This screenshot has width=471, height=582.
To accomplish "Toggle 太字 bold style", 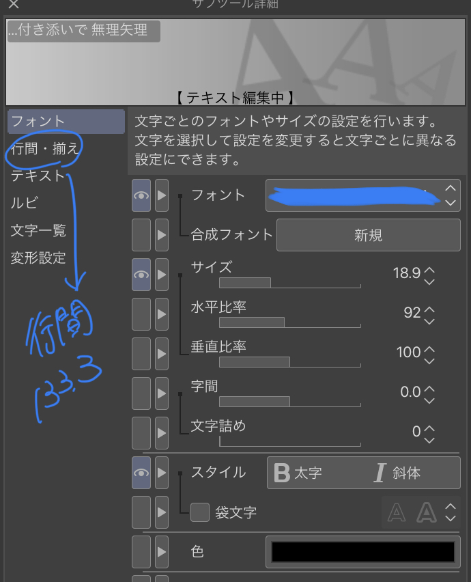I will 298,473.
